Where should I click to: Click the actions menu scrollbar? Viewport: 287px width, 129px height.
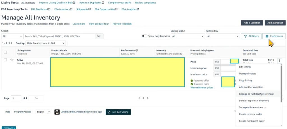point(281,84)
